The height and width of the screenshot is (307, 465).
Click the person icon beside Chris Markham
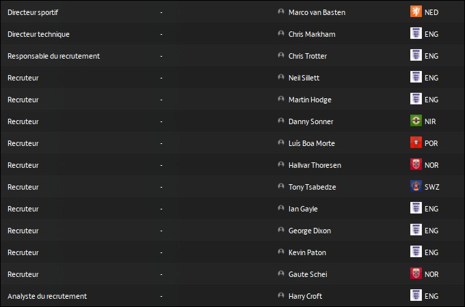(x=281, y=34)
